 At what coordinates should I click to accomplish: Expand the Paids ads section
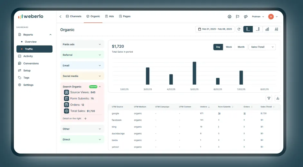[82, 44]
